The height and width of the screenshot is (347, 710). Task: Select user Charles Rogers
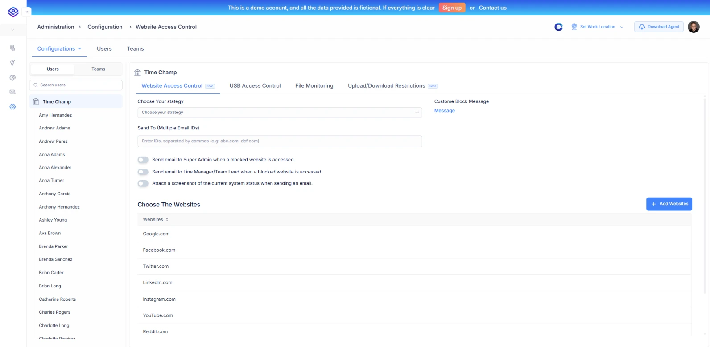(x=55, y=312)
